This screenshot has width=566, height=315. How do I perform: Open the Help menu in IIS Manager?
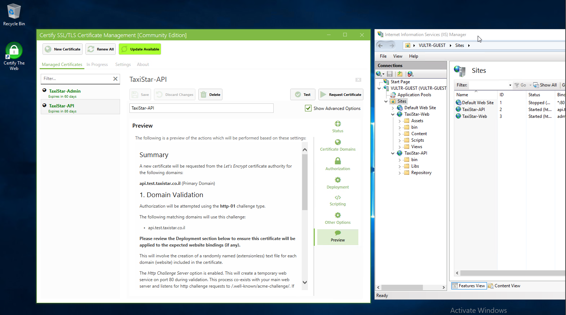414,56
